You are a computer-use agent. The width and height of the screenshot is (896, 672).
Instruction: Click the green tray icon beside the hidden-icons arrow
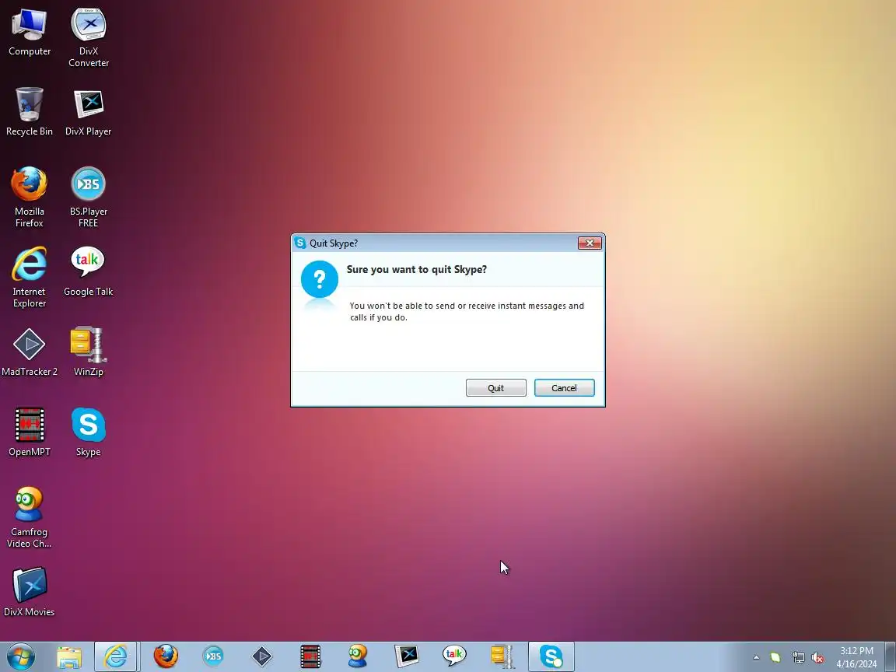[775, 658]
